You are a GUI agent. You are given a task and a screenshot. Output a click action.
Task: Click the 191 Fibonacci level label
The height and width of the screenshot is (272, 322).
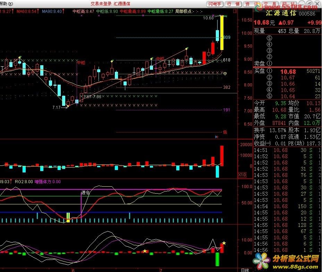click(227, 110)
